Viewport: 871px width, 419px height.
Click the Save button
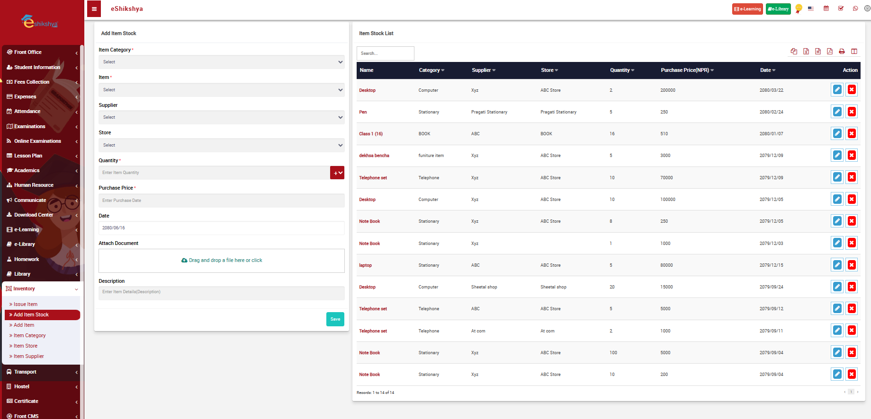point(335,319)
